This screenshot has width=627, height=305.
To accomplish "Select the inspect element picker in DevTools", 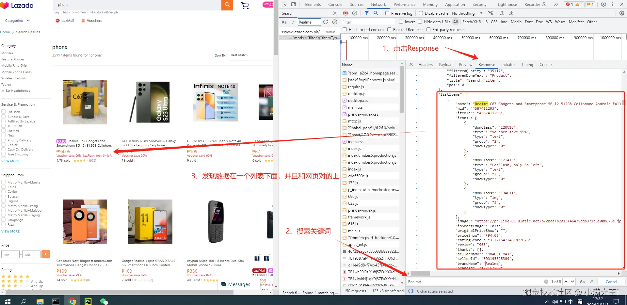I will 284,4.
